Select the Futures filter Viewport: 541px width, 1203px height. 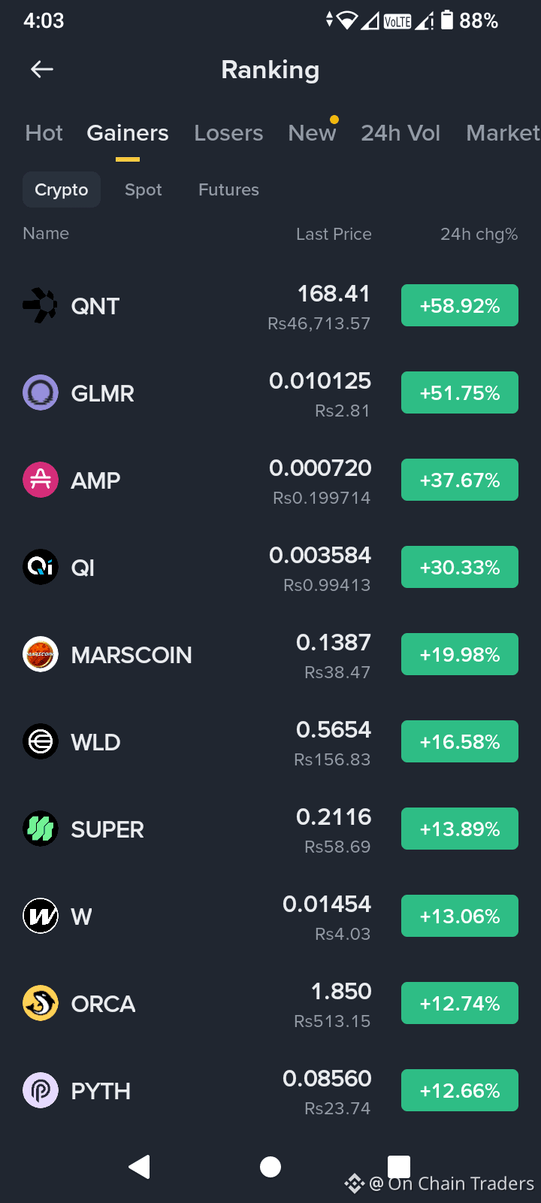pos(228,189)
